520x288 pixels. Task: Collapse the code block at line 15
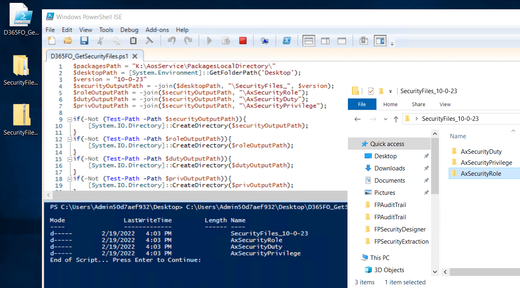pyautogui.click(x=70, y=159)
